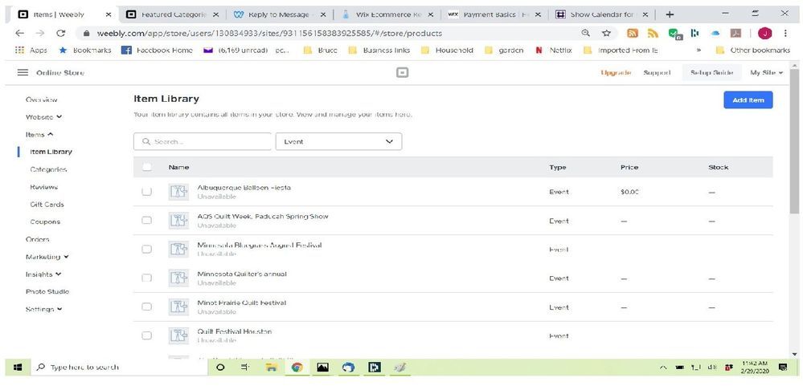Open Chrome from the Windows taskbar
Image resolution: width=803 pixels, height=390 pixels.
(297, 368)
